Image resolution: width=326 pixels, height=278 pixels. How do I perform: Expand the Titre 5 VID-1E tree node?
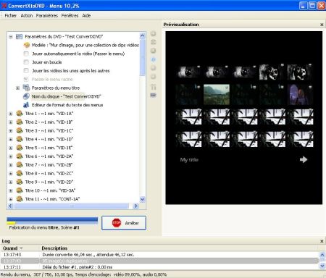point(11,148)
